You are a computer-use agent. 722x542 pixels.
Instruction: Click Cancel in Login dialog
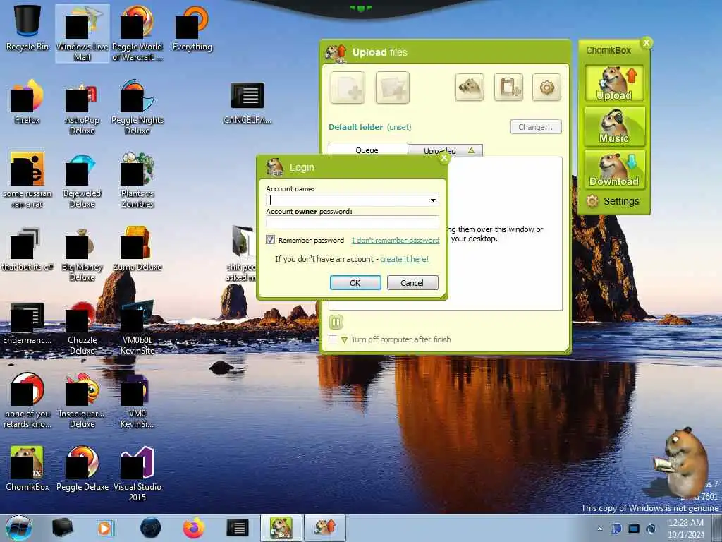412,282
